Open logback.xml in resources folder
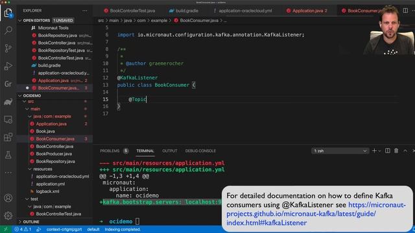Screen dimensions: 415x233 pyautogui.click(x=47, y=192)
